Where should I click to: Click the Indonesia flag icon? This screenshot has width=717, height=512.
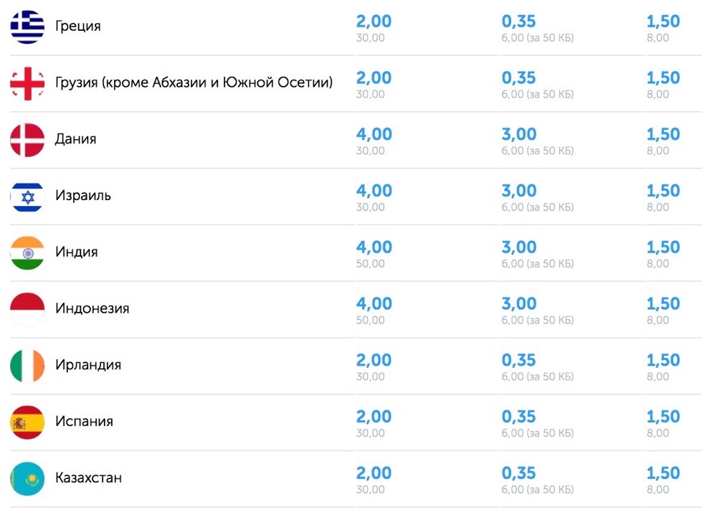point(27,310)
